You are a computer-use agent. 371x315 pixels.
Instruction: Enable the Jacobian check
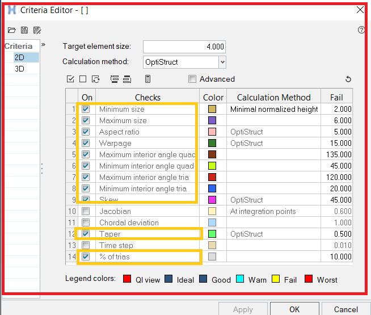click(86, 211)
